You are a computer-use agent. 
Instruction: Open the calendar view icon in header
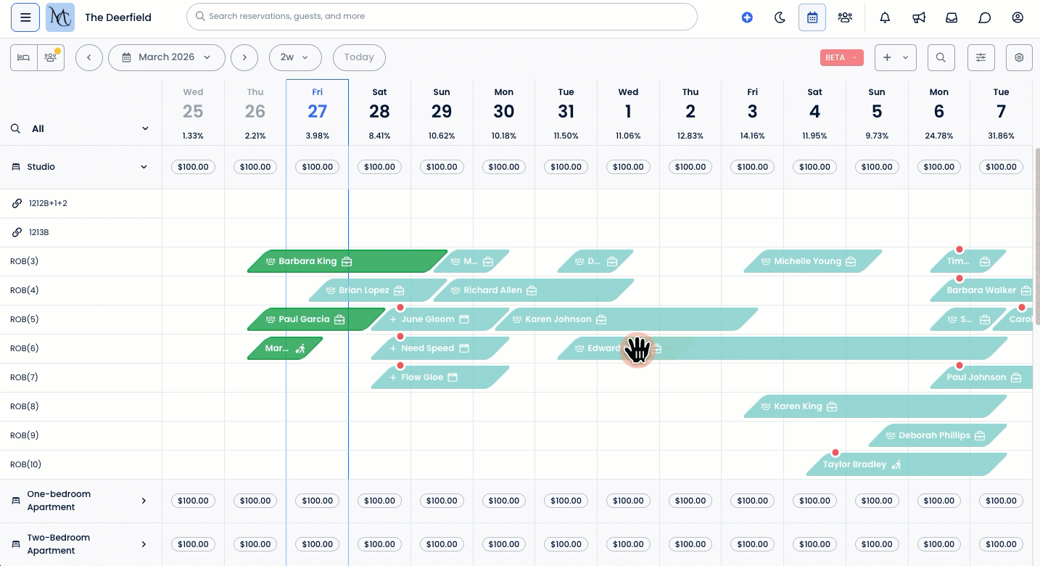click(x=812, y=17)
